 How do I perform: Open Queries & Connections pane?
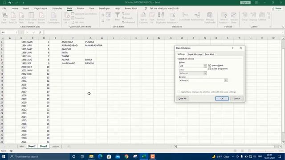84,14
